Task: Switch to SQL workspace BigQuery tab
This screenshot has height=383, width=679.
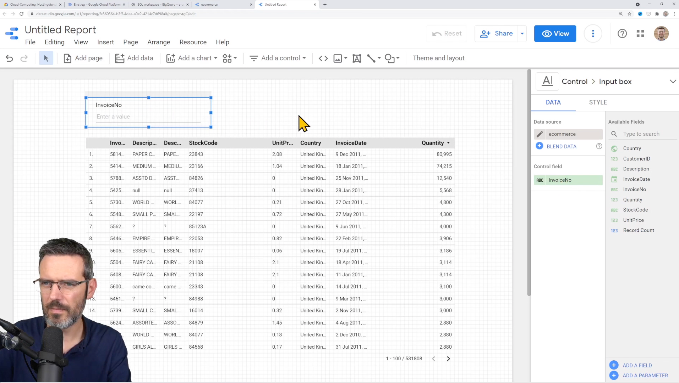Action: [x=160, y=5]
